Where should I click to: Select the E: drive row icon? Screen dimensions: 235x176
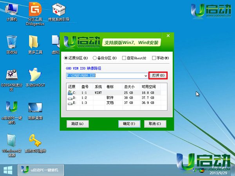70,103
